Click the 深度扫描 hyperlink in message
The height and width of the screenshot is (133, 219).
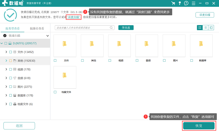(x=74, y=17)
